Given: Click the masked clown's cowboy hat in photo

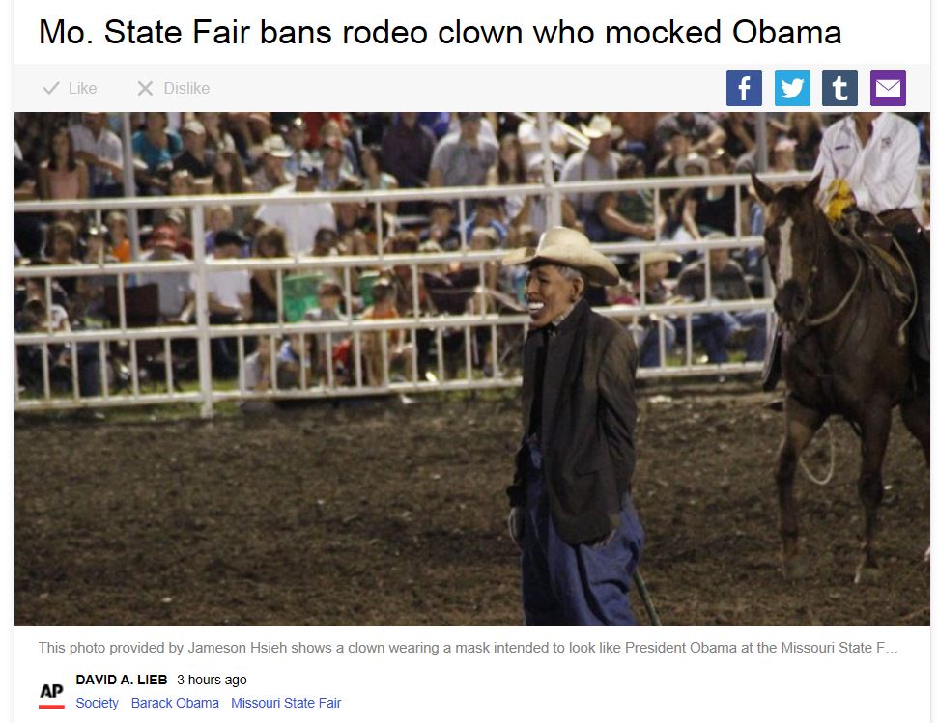Looking at the screenshot, I should 562,255.
